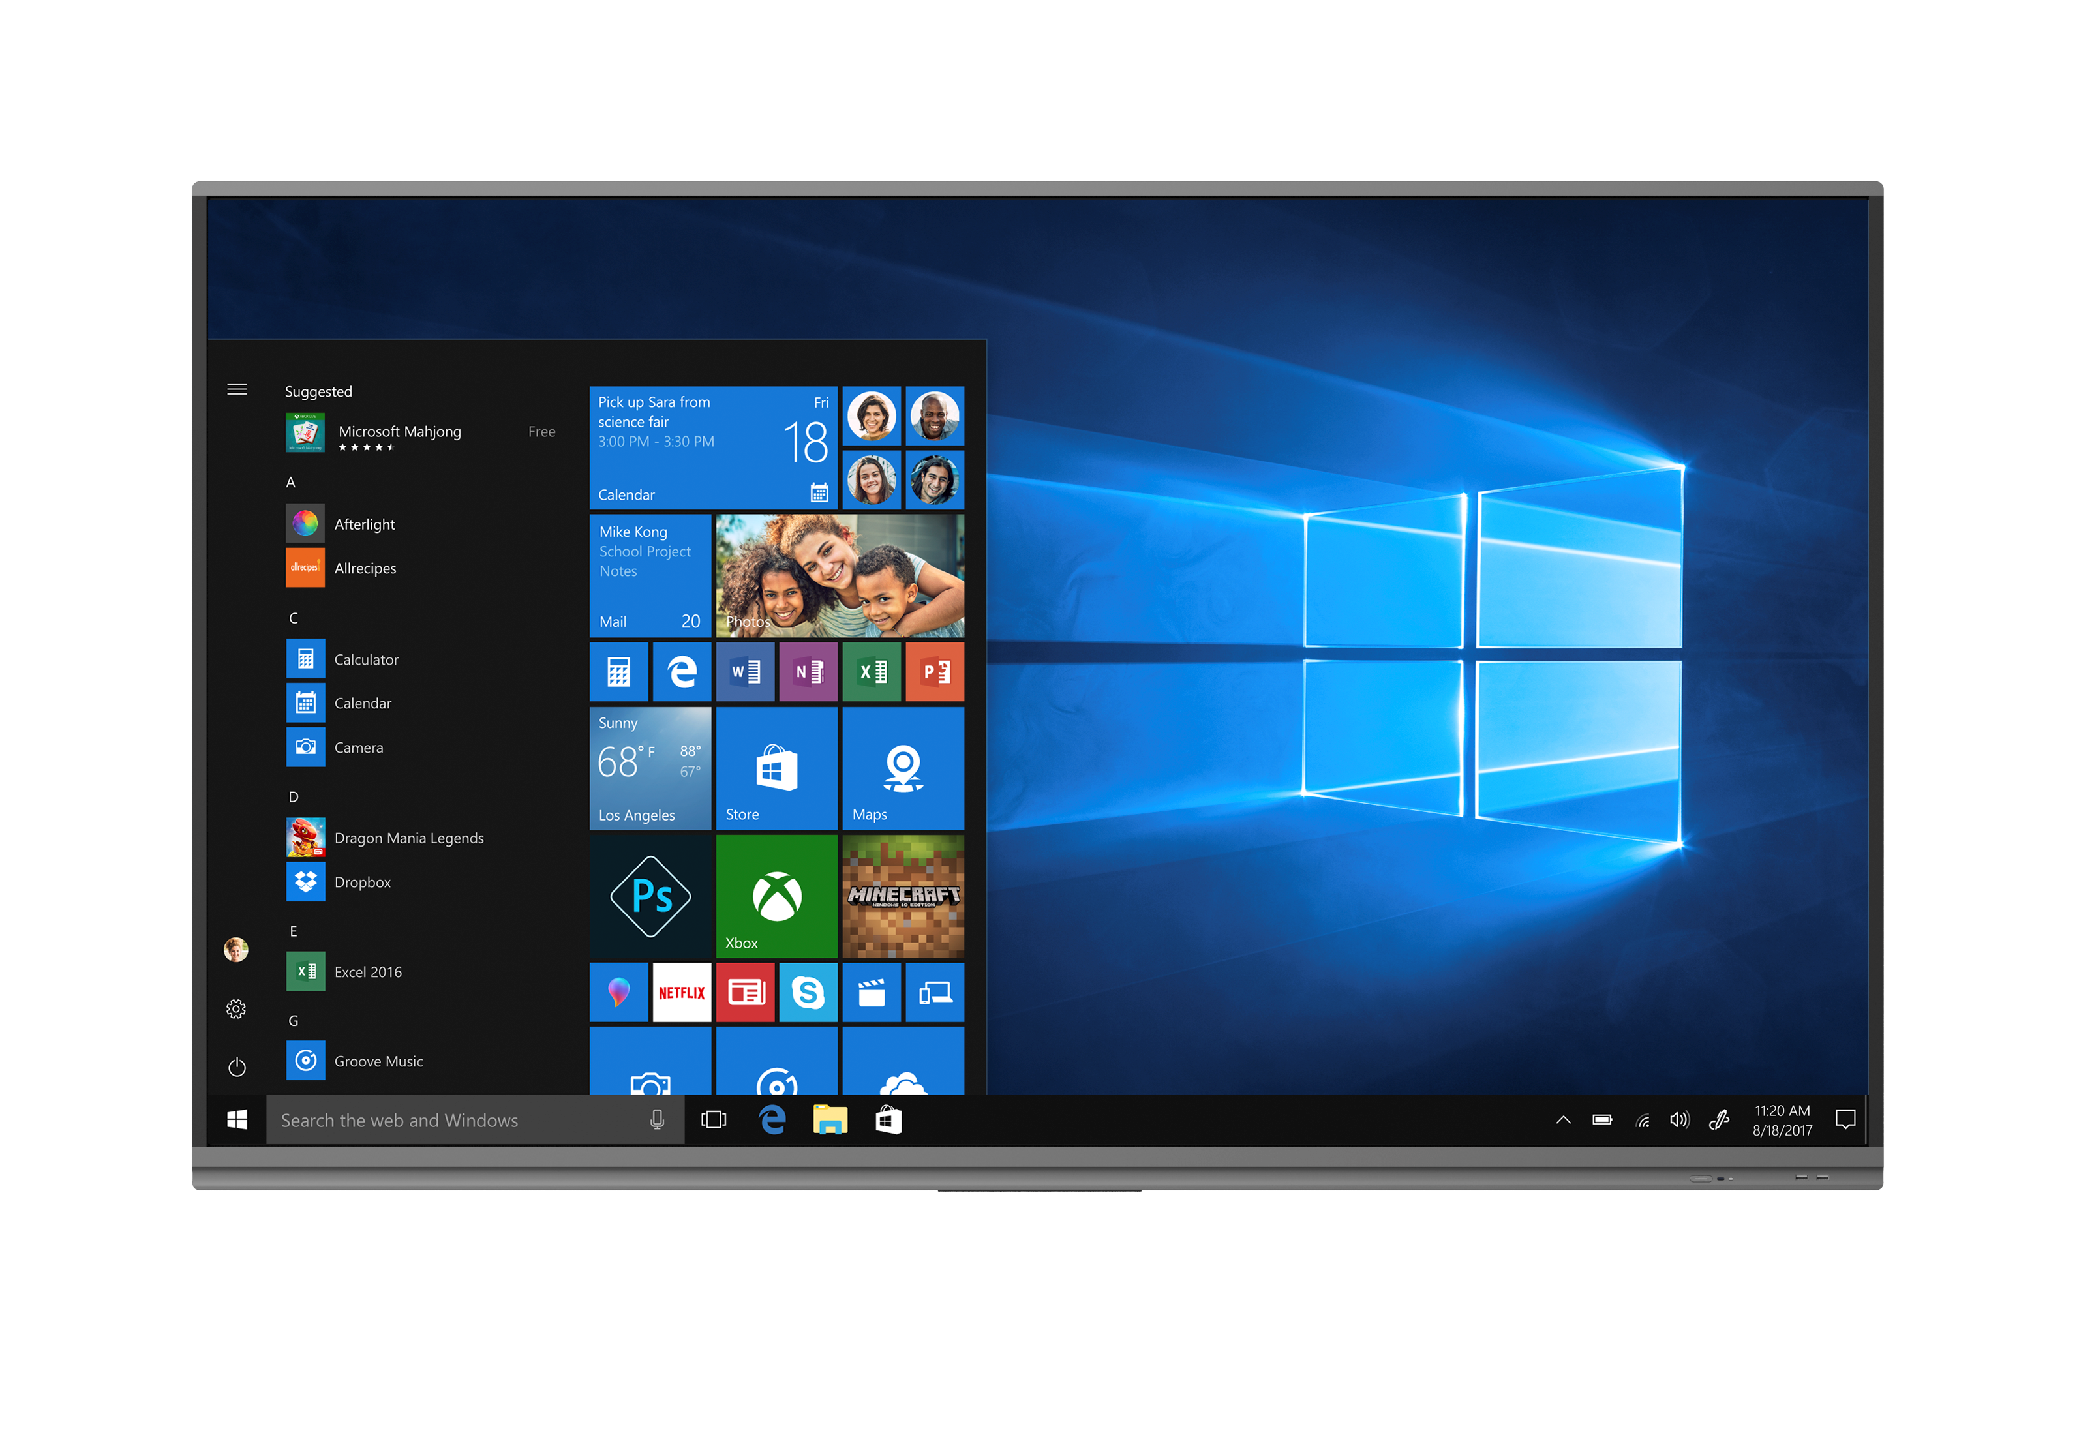Click the letter A section header
Viewport: 2094px width, 1450px height.
(x=291, y=483)
